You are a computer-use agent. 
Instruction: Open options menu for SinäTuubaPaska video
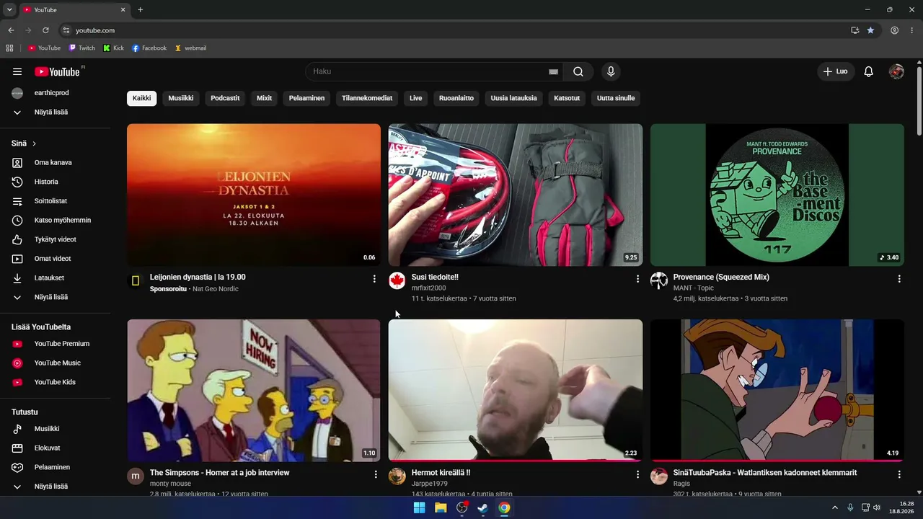click(899, 474)
